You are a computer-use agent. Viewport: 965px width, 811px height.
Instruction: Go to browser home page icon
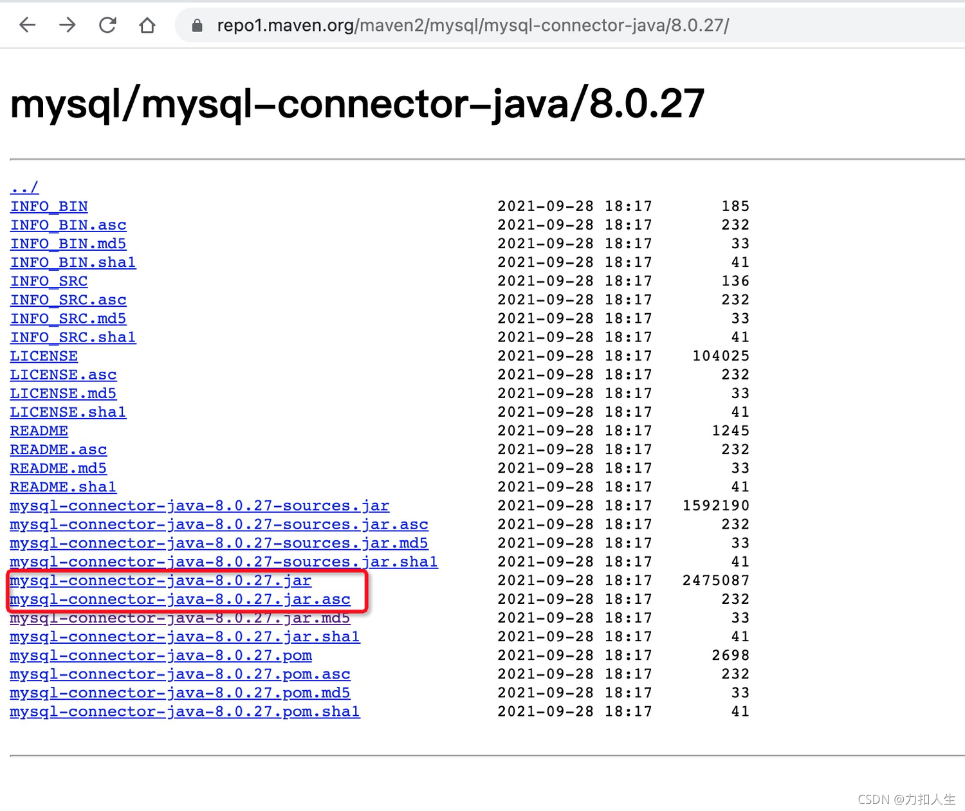click(x=147, y=25)
